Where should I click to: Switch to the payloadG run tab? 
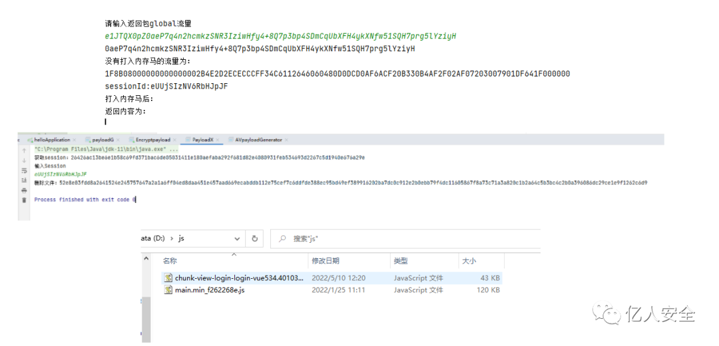(x=103, y=140)
